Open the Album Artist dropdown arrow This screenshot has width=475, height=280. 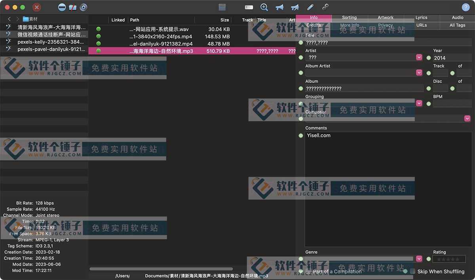(419, 72)
